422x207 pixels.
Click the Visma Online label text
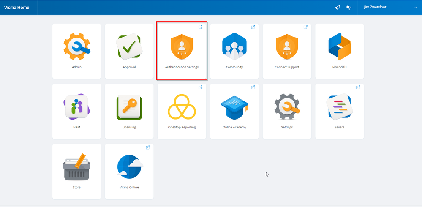(x=129, y=187)
